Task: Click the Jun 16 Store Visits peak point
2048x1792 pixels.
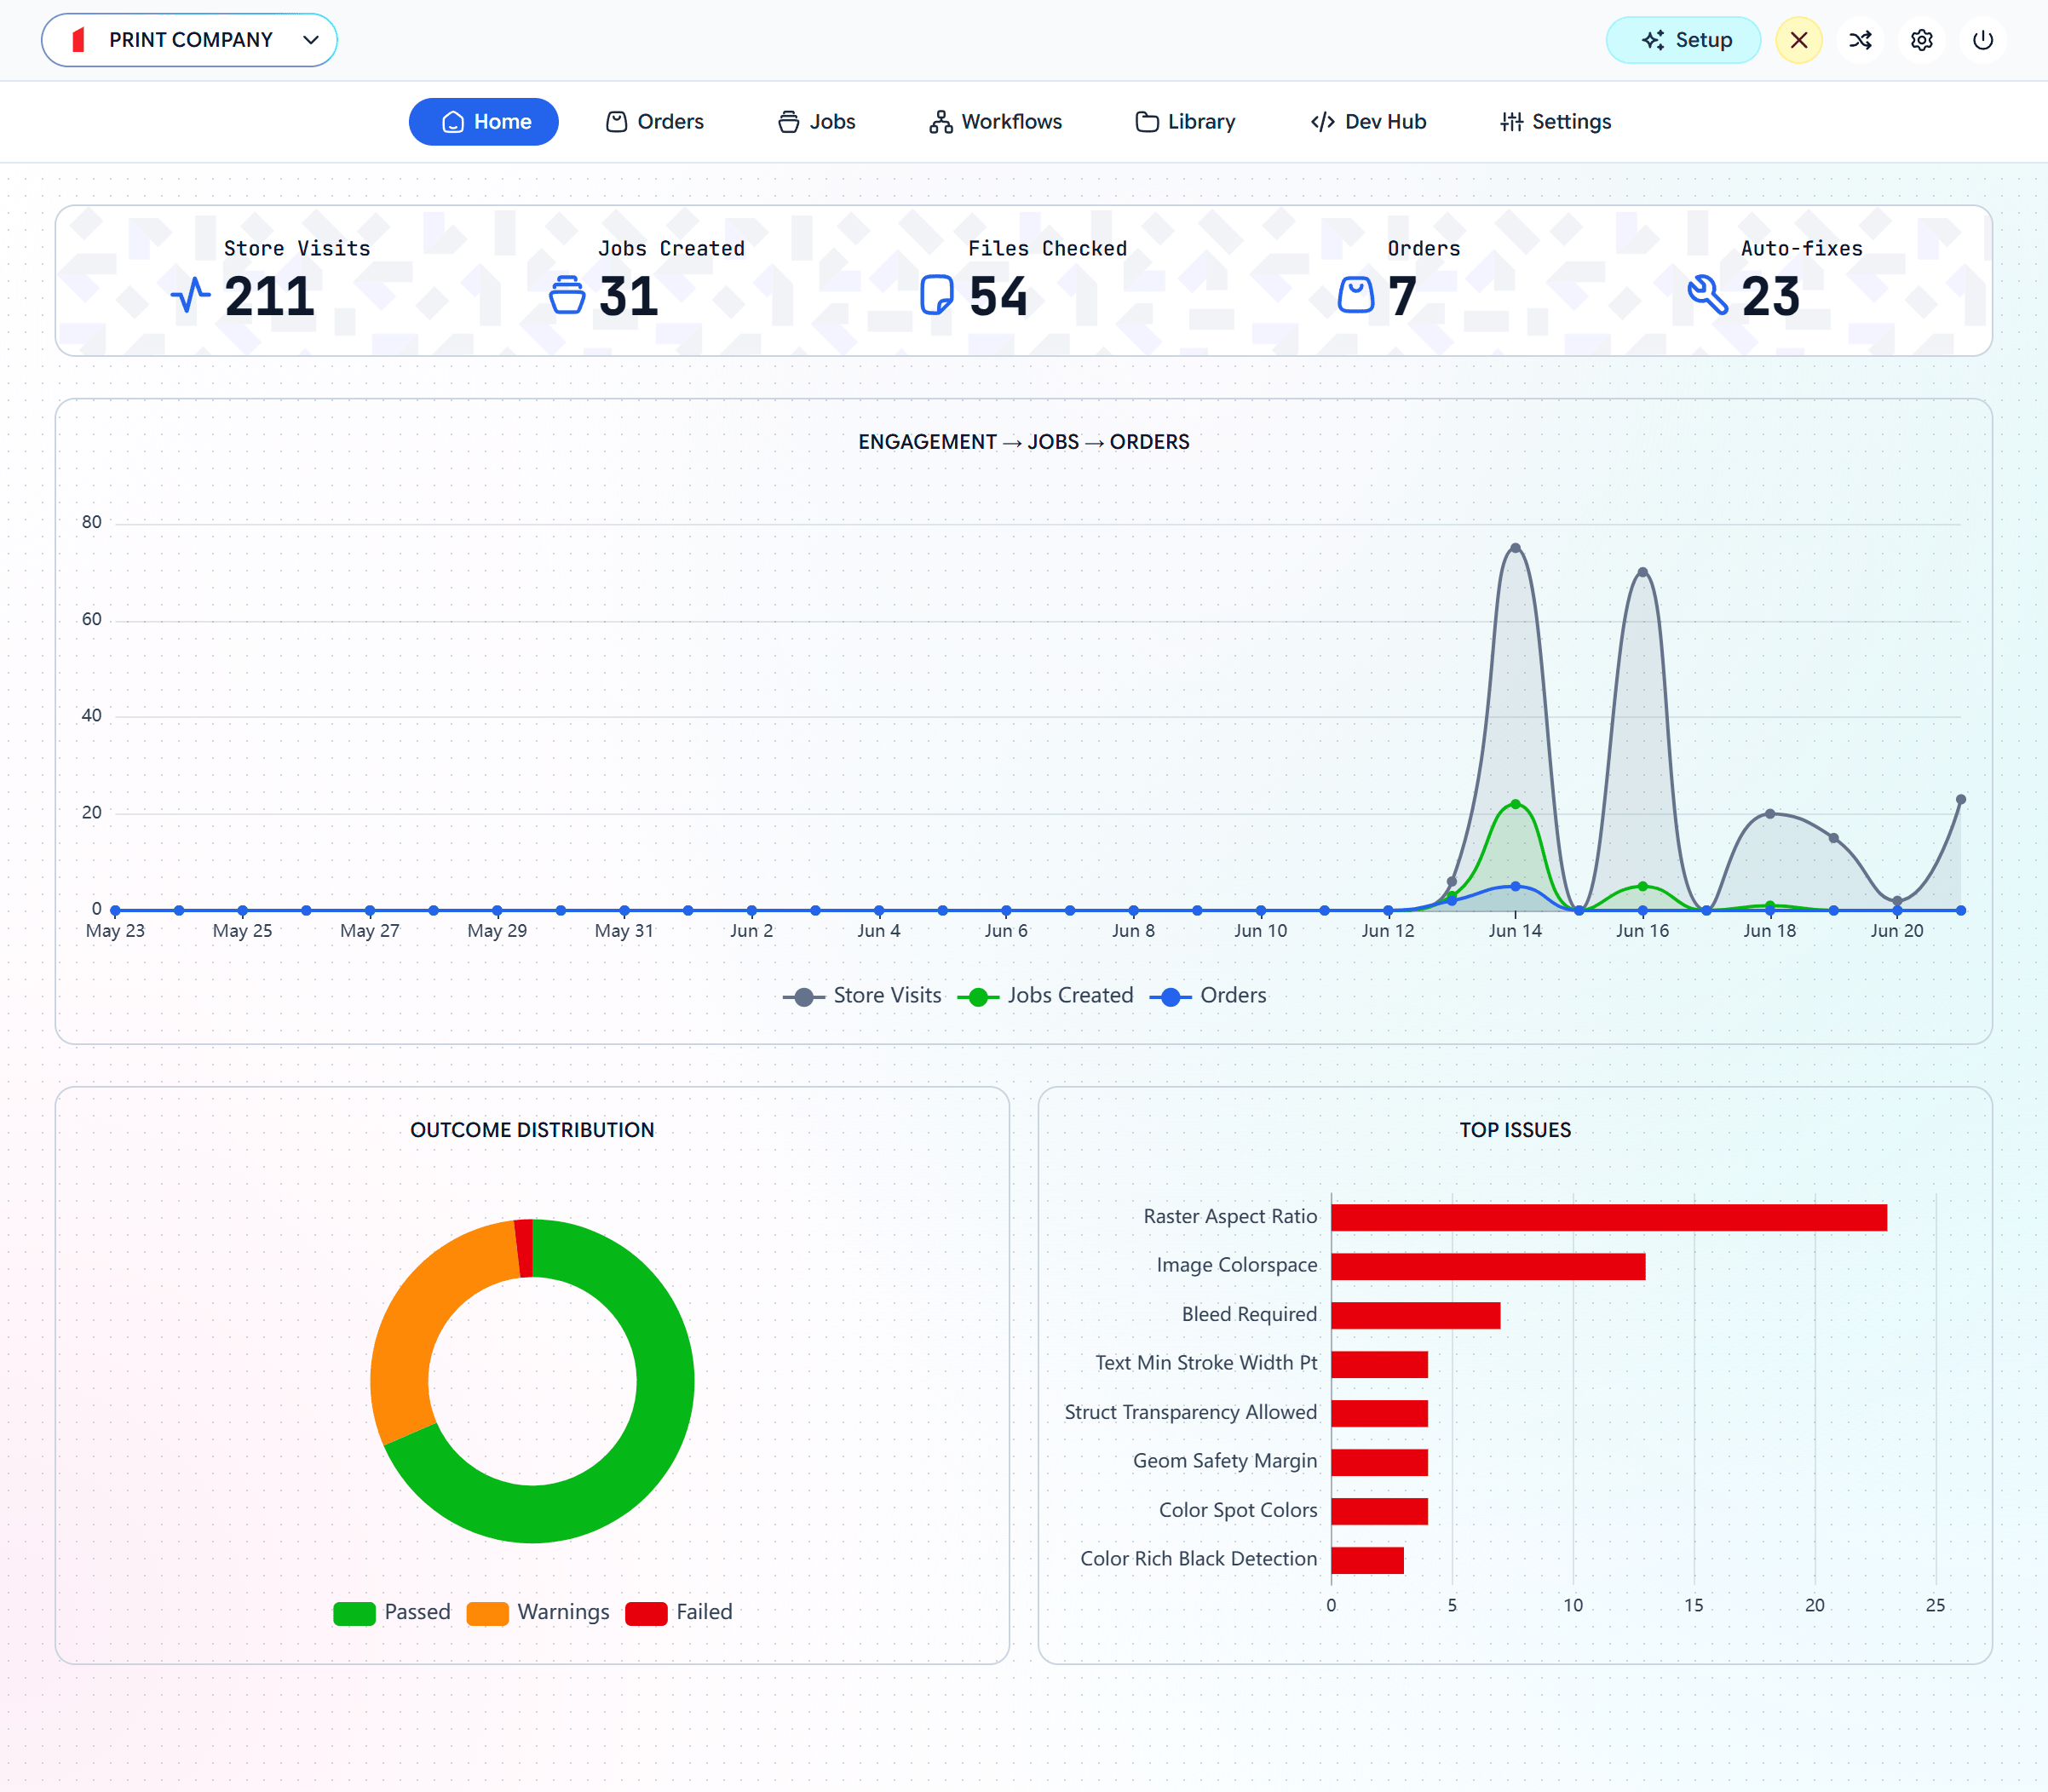Action: point(1642,572)
